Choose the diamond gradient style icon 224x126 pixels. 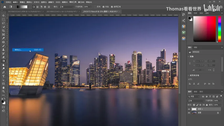click(x=49, y=7)
